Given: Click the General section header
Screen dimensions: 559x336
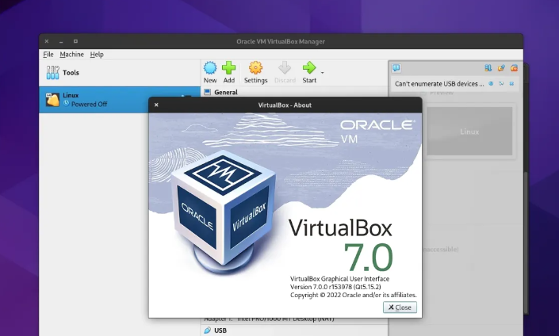Looking at the screenshot, I should 226,92.
